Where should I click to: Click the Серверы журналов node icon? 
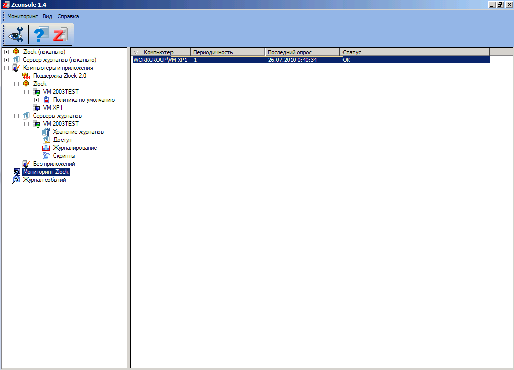26,116
